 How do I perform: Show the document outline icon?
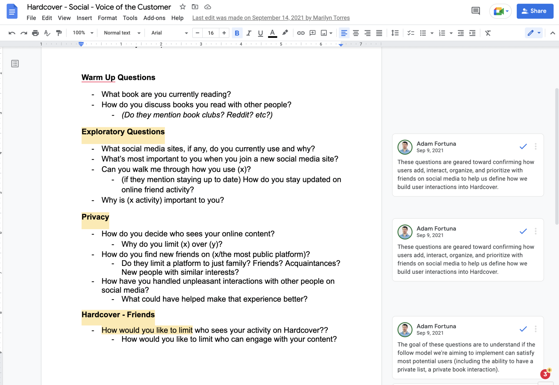coord(15,64)
